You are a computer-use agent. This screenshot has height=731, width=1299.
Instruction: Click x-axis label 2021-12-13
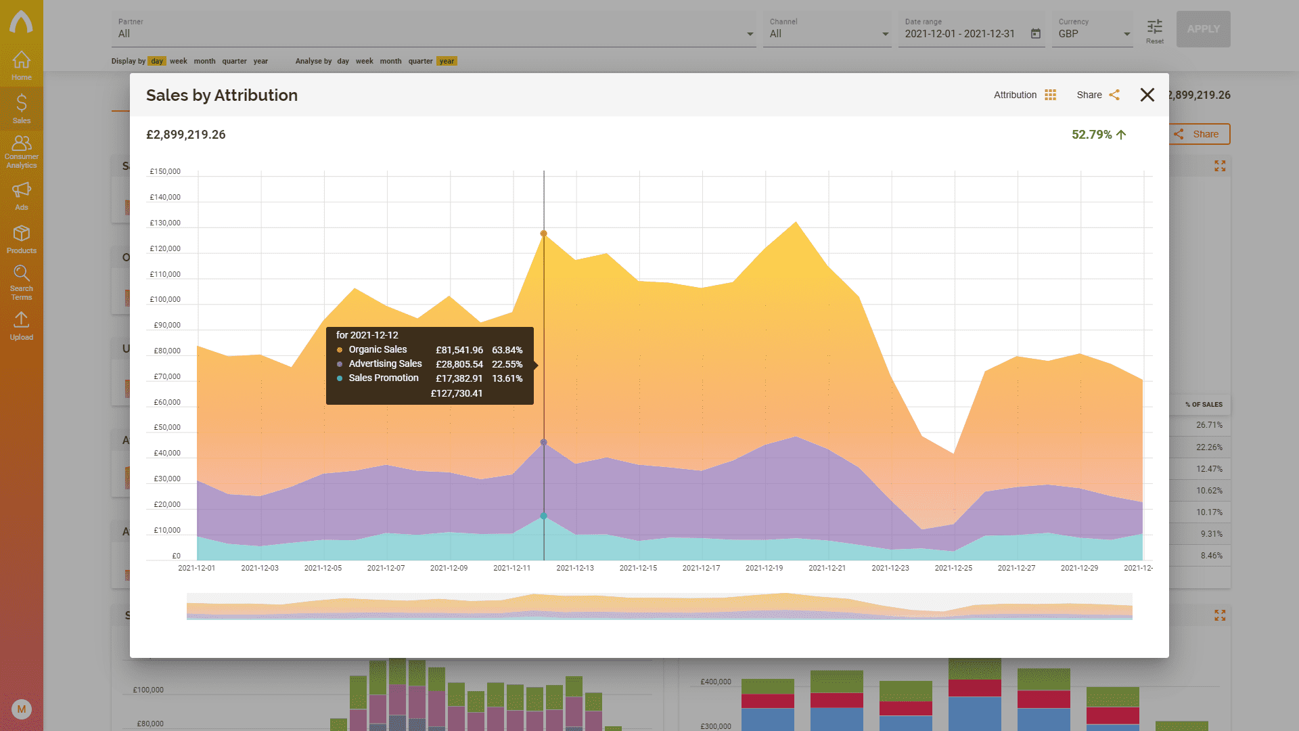(x=575, y=568)
